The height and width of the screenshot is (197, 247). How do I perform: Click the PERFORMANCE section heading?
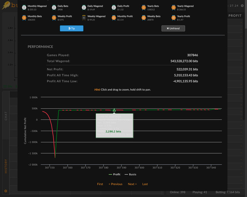(40, 47)
